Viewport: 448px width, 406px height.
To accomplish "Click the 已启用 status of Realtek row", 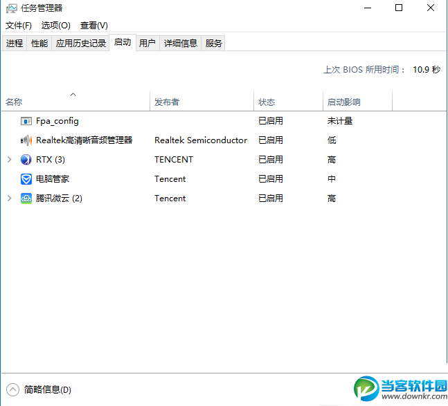I will click(271, 140).
